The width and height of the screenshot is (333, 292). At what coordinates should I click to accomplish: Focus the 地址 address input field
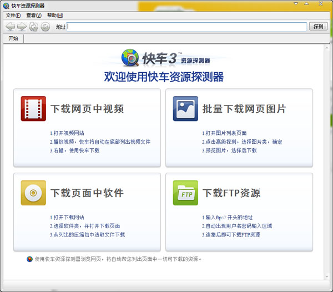click(186, 27)
